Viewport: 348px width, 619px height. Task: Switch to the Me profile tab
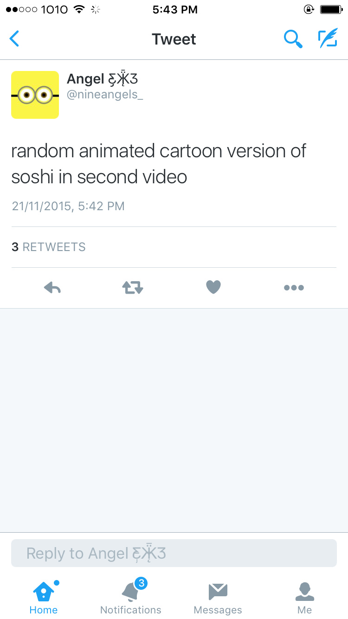(305, 598)
